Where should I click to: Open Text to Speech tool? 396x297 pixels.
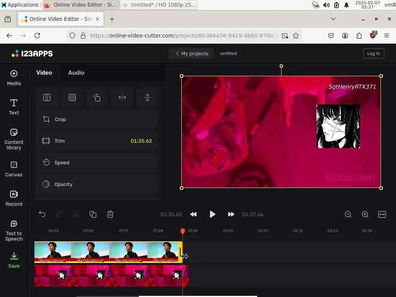point(14,230)
